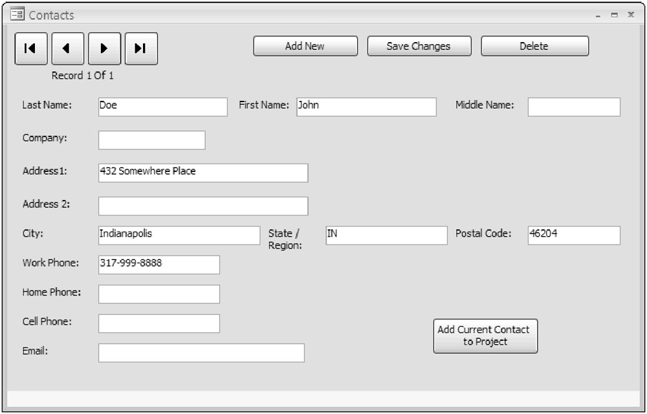Viewport: 647px width, 414px height.
Task: Click the City field with Indianapolis
Action: [179, 235]
